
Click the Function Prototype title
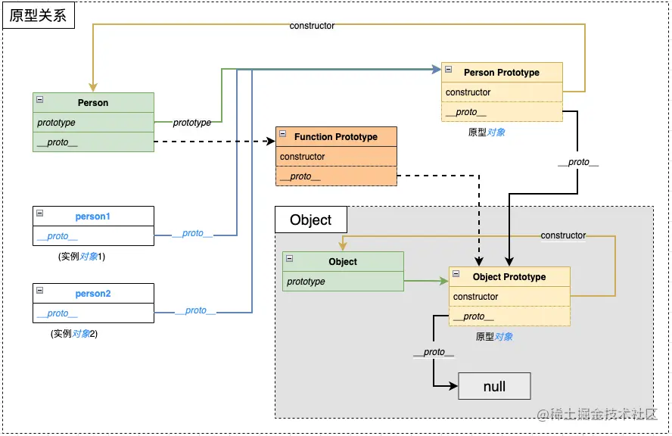335,137
